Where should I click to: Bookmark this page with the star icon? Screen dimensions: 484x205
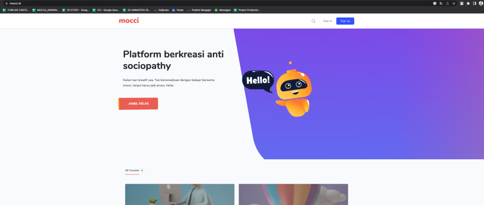(x=454, y=3)
